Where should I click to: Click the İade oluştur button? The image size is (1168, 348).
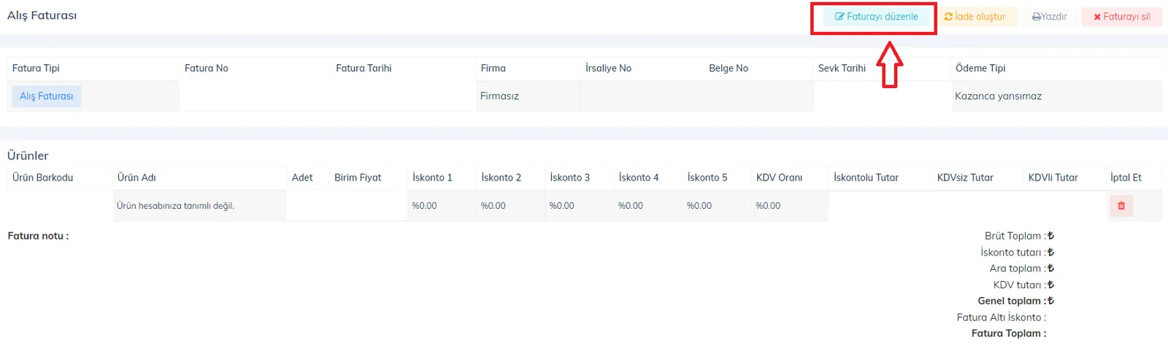tap(976, 17)
